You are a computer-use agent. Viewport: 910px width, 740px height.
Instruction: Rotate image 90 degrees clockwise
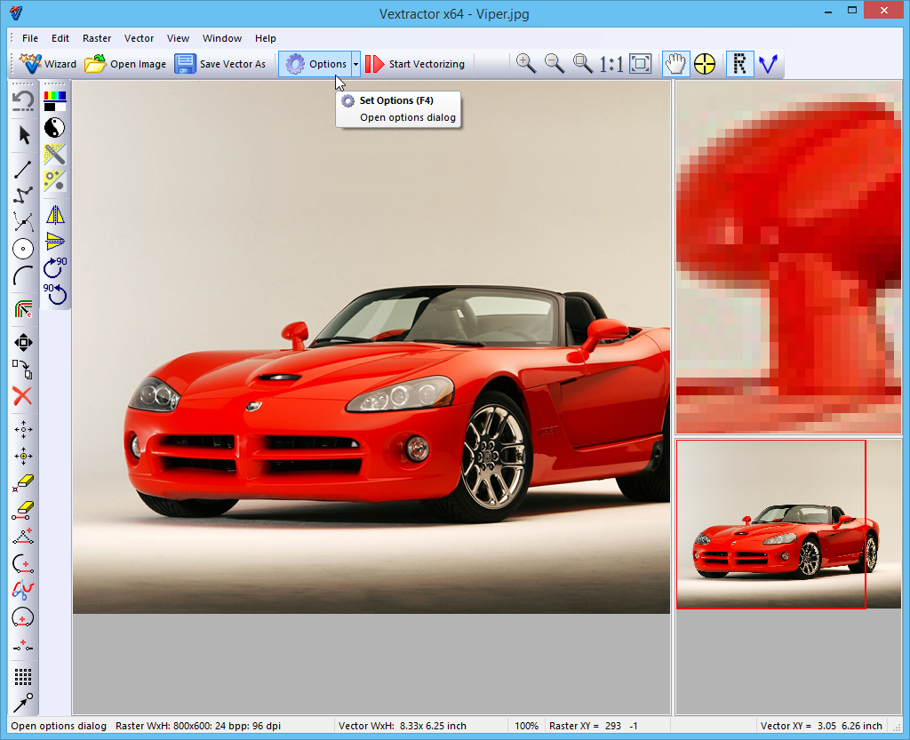tap(55, 267)
